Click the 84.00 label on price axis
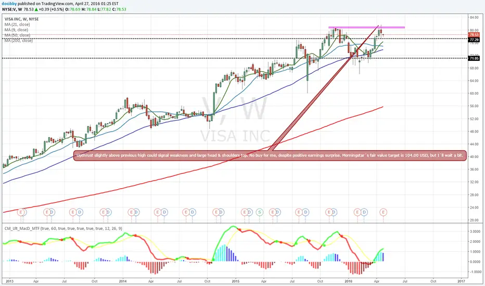This screenshot has width=485, height=286. 474,17
